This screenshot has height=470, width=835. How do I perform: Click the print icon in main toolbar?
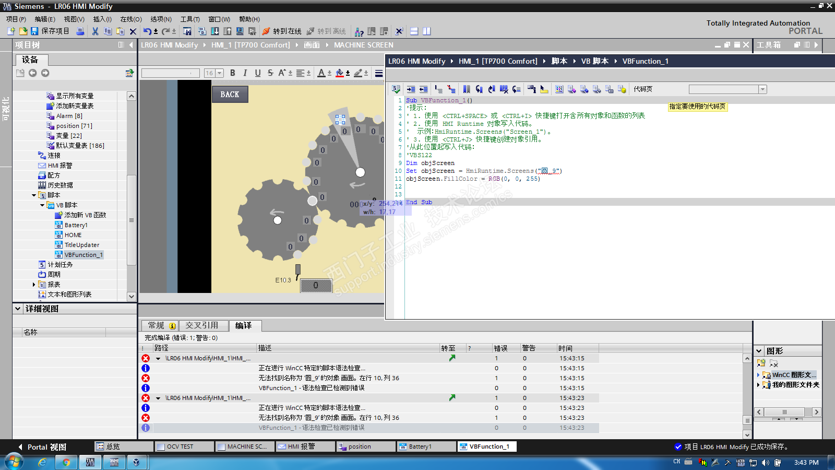tap(80, 31)
